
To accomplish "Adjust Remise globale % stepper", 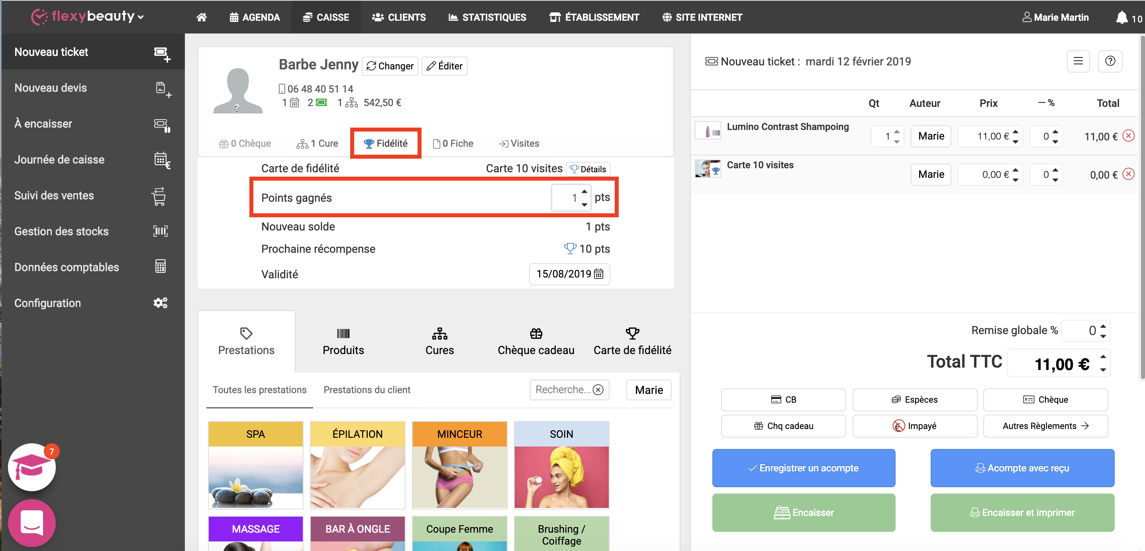I will pyautogui.click(x=1103, y=331).
